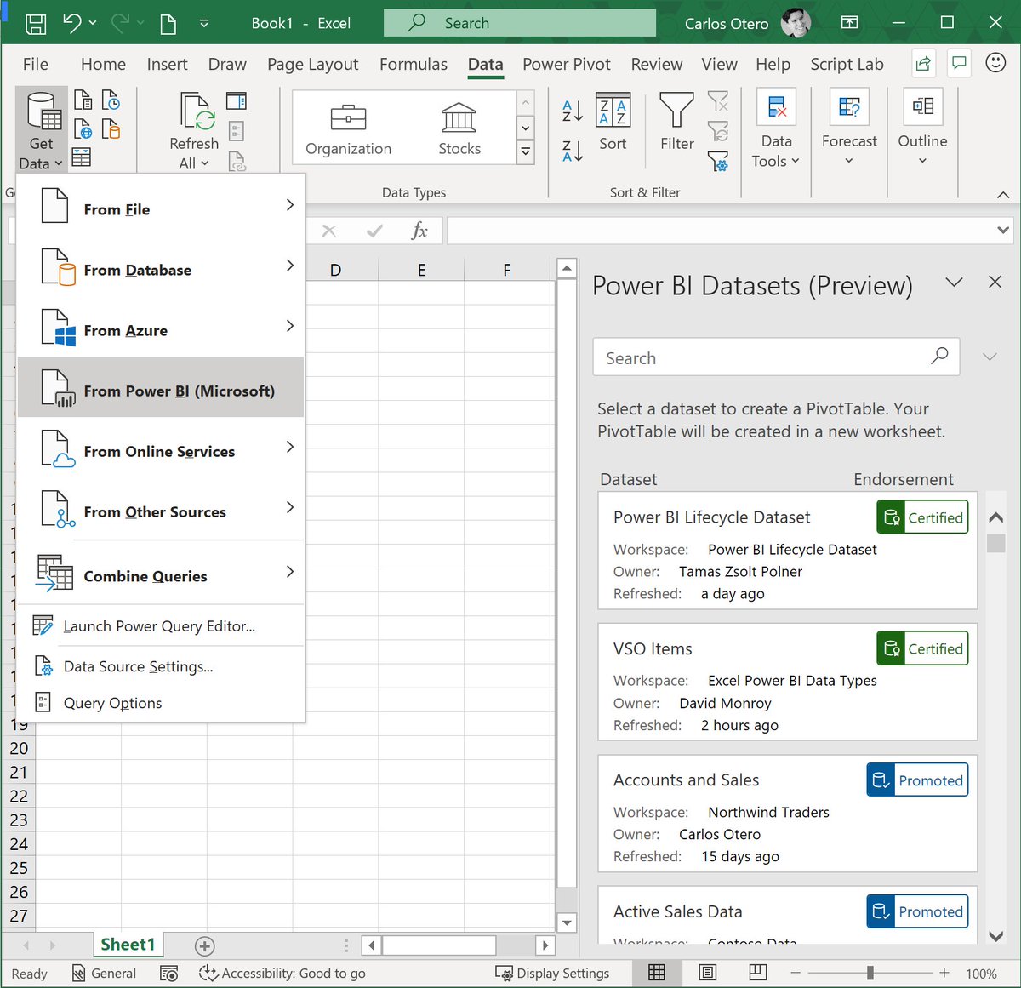Sort A to Z ascending icon
Viewport: 1021px width, 988px height.
pyautogui.click(x=573, y=110)
